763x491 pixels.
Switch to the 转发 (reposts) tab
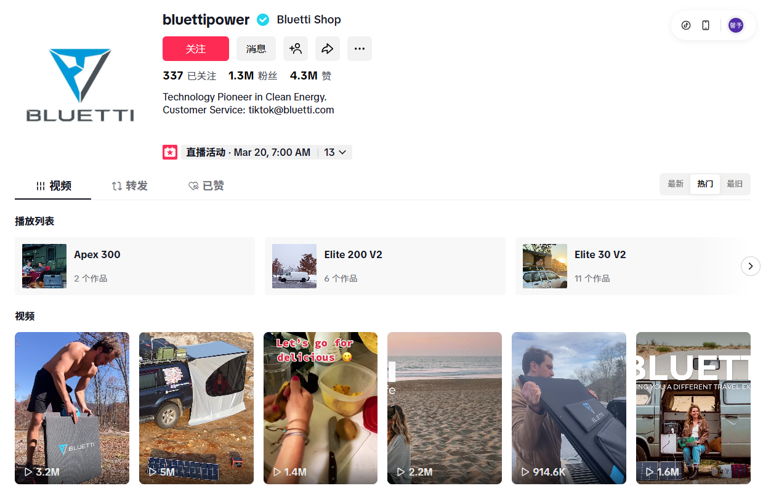[129, 186]
